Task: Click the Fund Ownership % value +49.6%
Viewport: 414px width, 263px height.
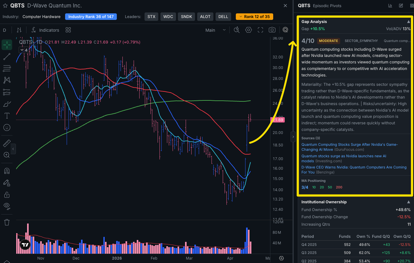Action: 403,210
